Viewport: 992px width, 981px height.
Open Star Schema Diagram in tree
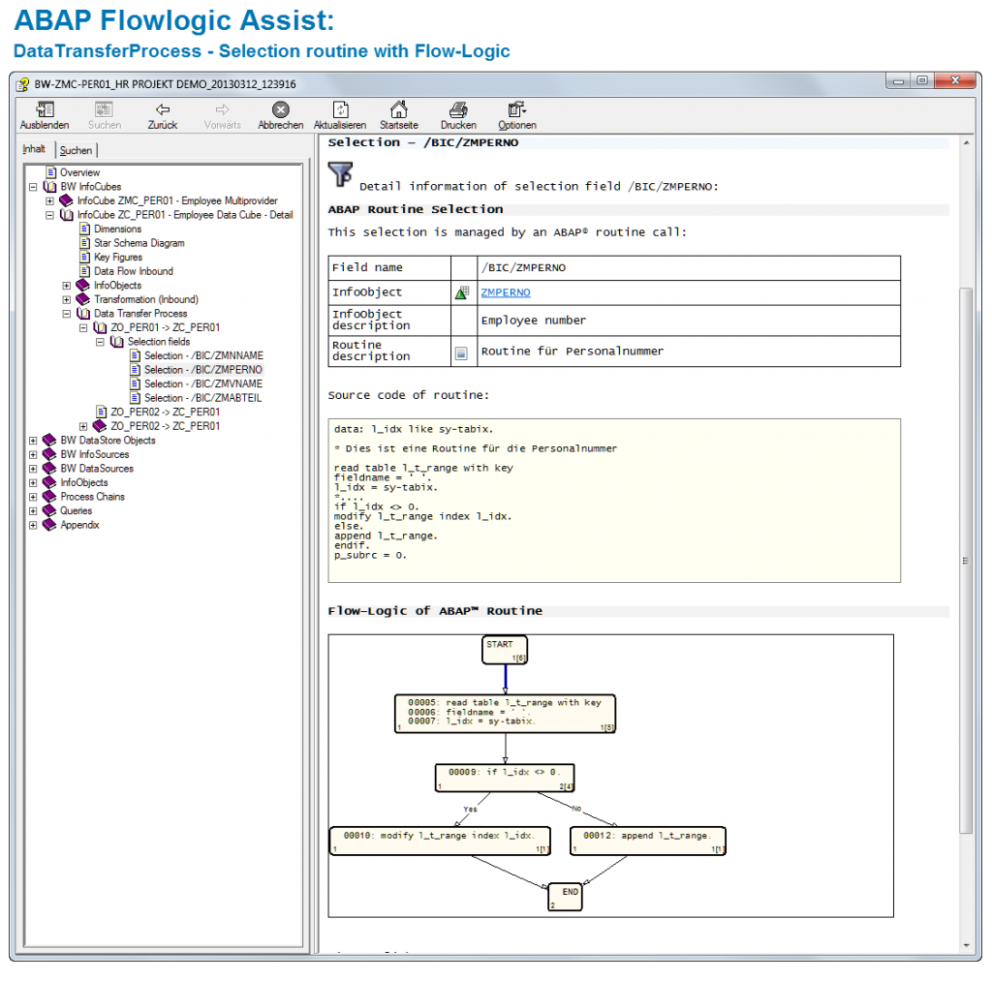pos(139,243)
